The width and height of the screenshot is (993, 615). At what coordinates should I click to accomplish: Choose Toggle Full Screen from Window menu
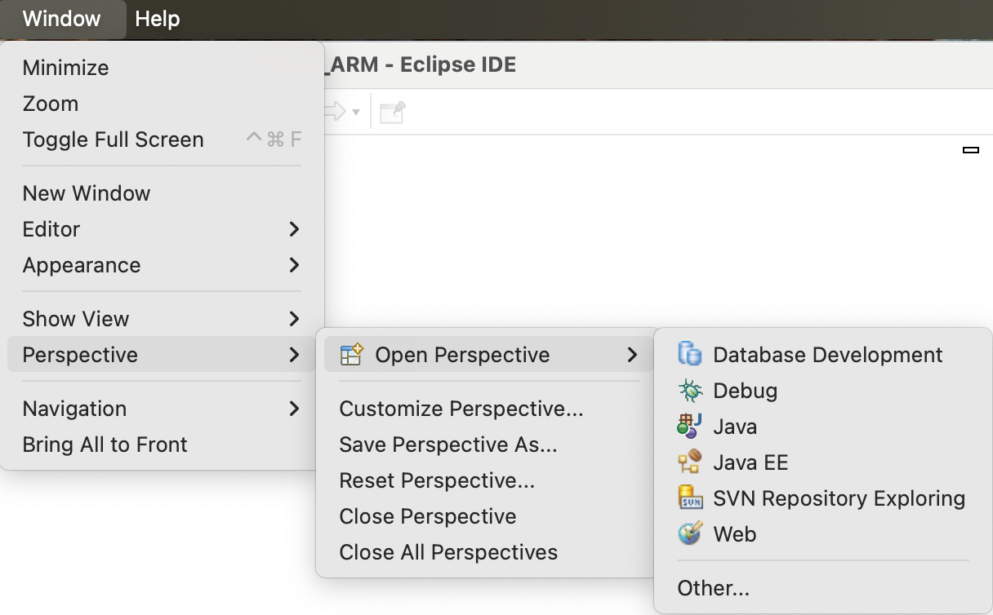(114, 139)
